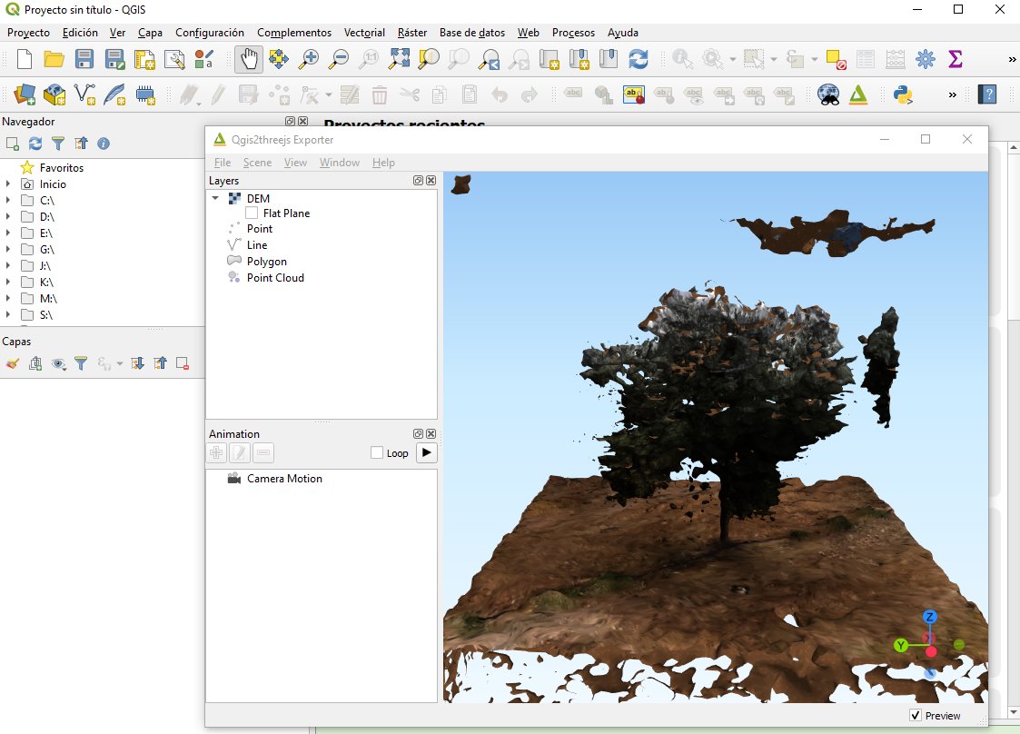Screen dimensions: 1020x734
Task: Open the Scene menu in Qgis2threejs Exporter
Action: (257, 163)
